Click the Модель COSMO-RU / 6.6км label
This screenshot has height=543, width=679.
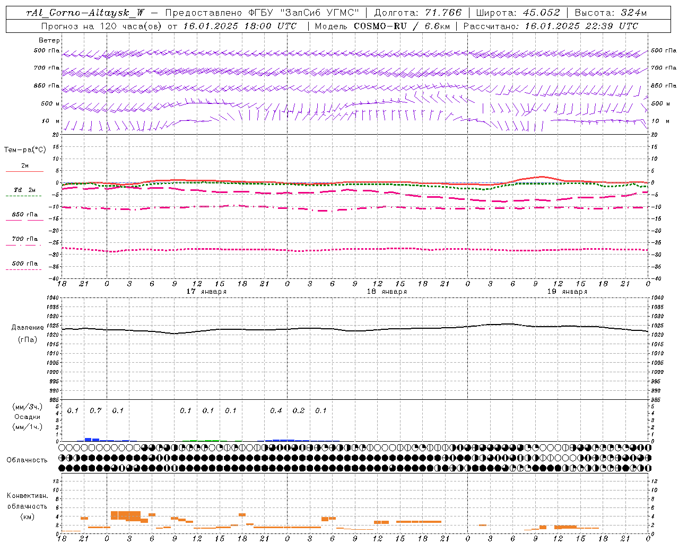382,26
